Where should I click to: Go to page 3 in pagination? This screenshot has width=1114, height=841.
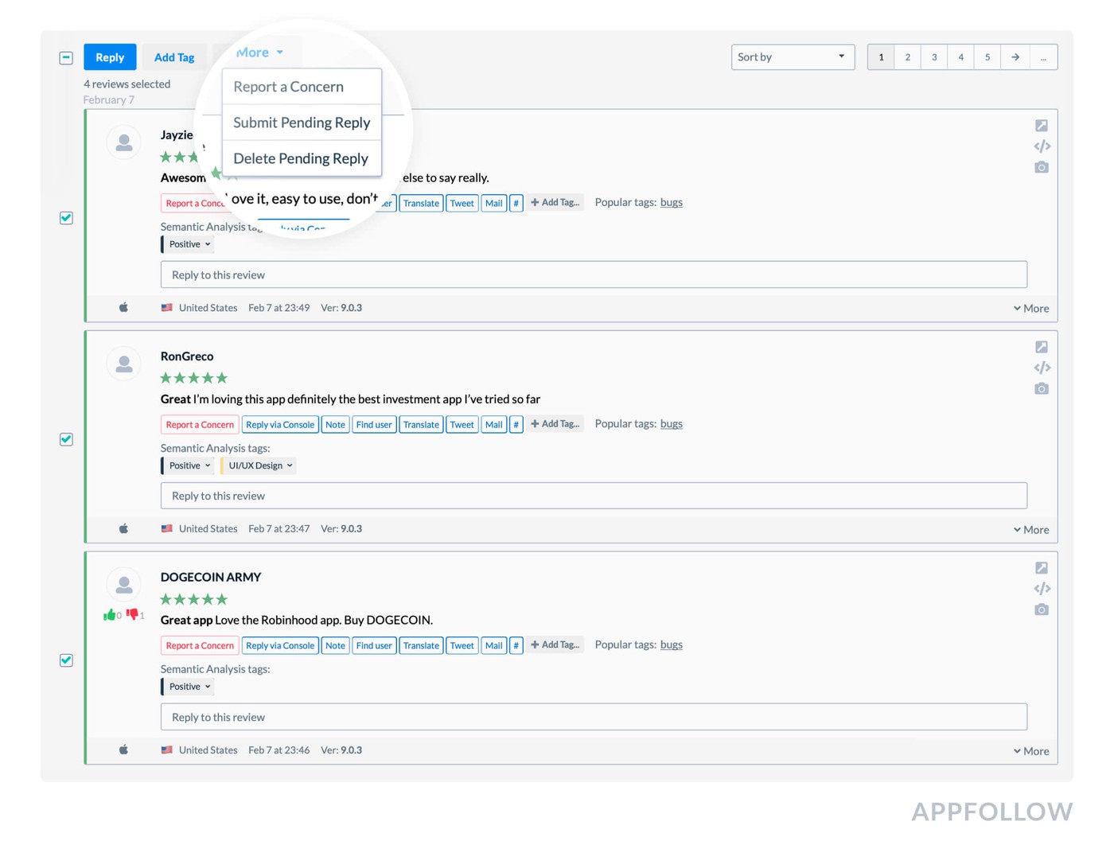pyautogui.click(x=934, y=57)
